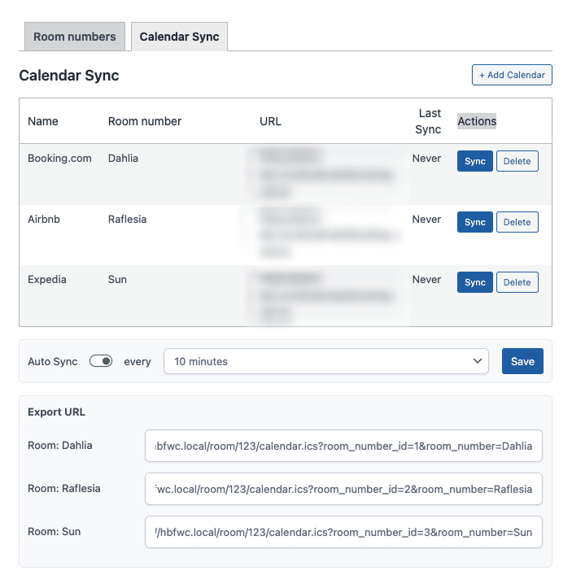
Task: Select the Calendar Sync tab
Action: [x=179, y=37]
